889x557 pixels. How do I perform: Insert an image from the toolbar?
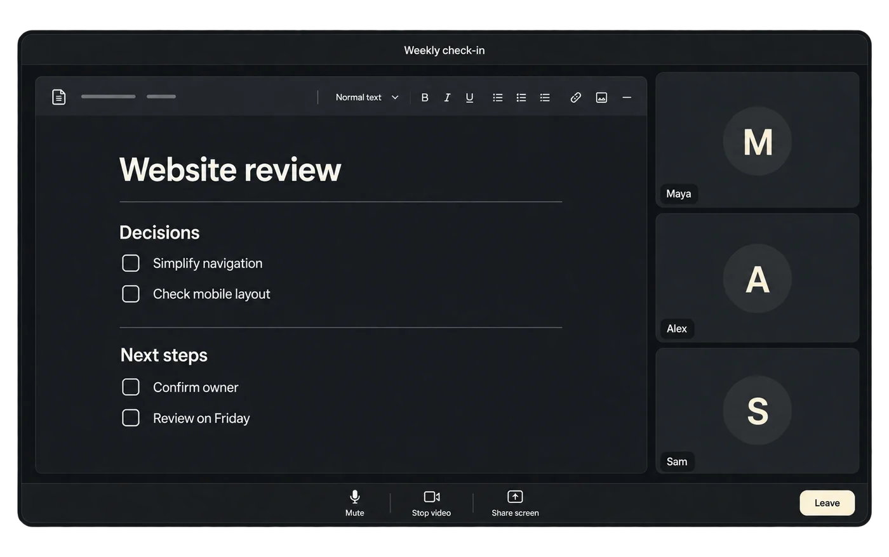601,98
